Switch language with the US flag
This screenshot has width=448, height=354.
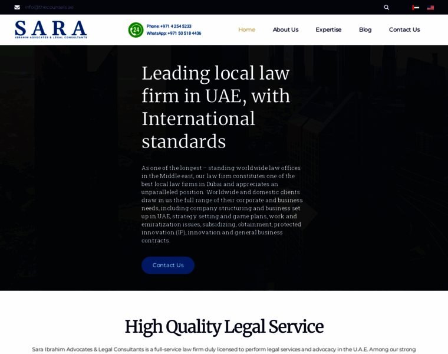[x=430, y=8]
